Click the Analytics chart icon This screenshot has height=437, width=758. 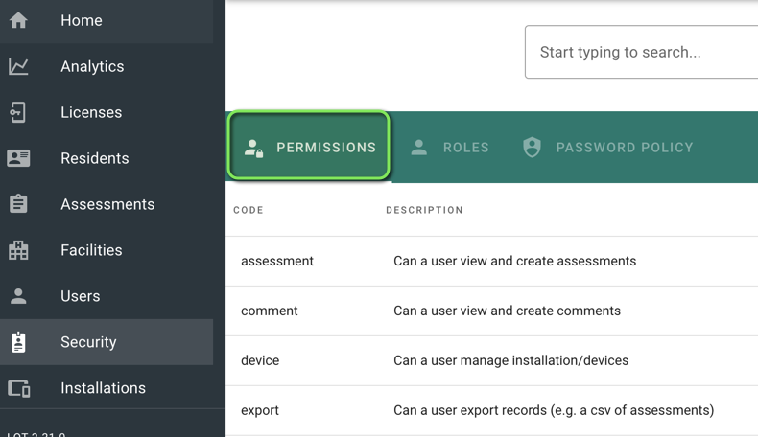(x=18, y=66)
